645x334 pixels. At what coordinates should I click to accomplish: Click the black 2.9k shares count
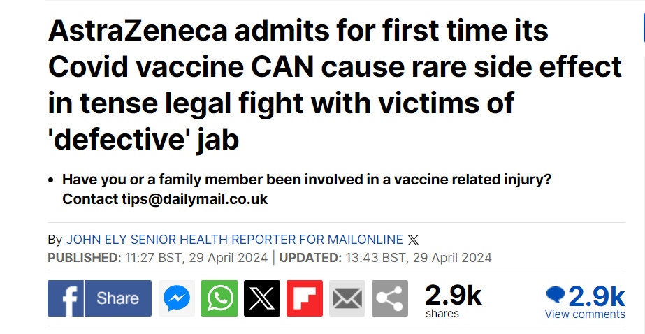coord(454,295)
